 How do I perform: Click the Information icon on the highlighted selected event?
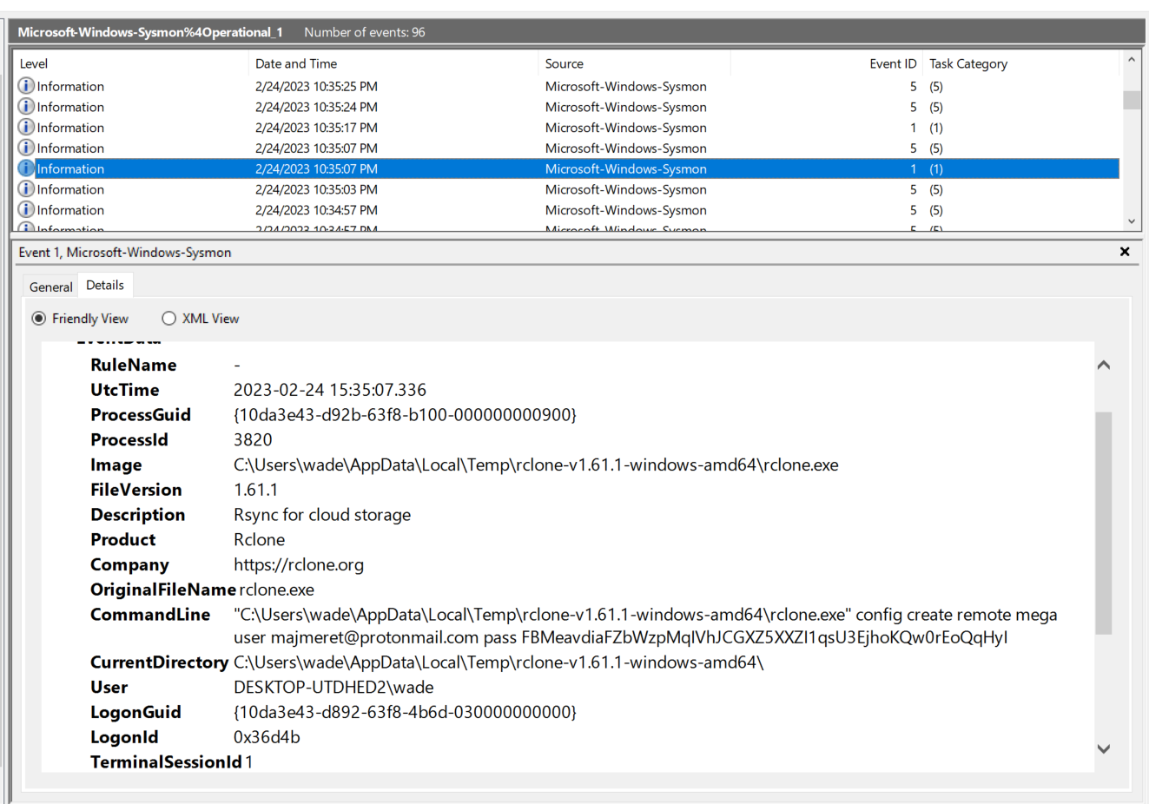pos(24,168)
